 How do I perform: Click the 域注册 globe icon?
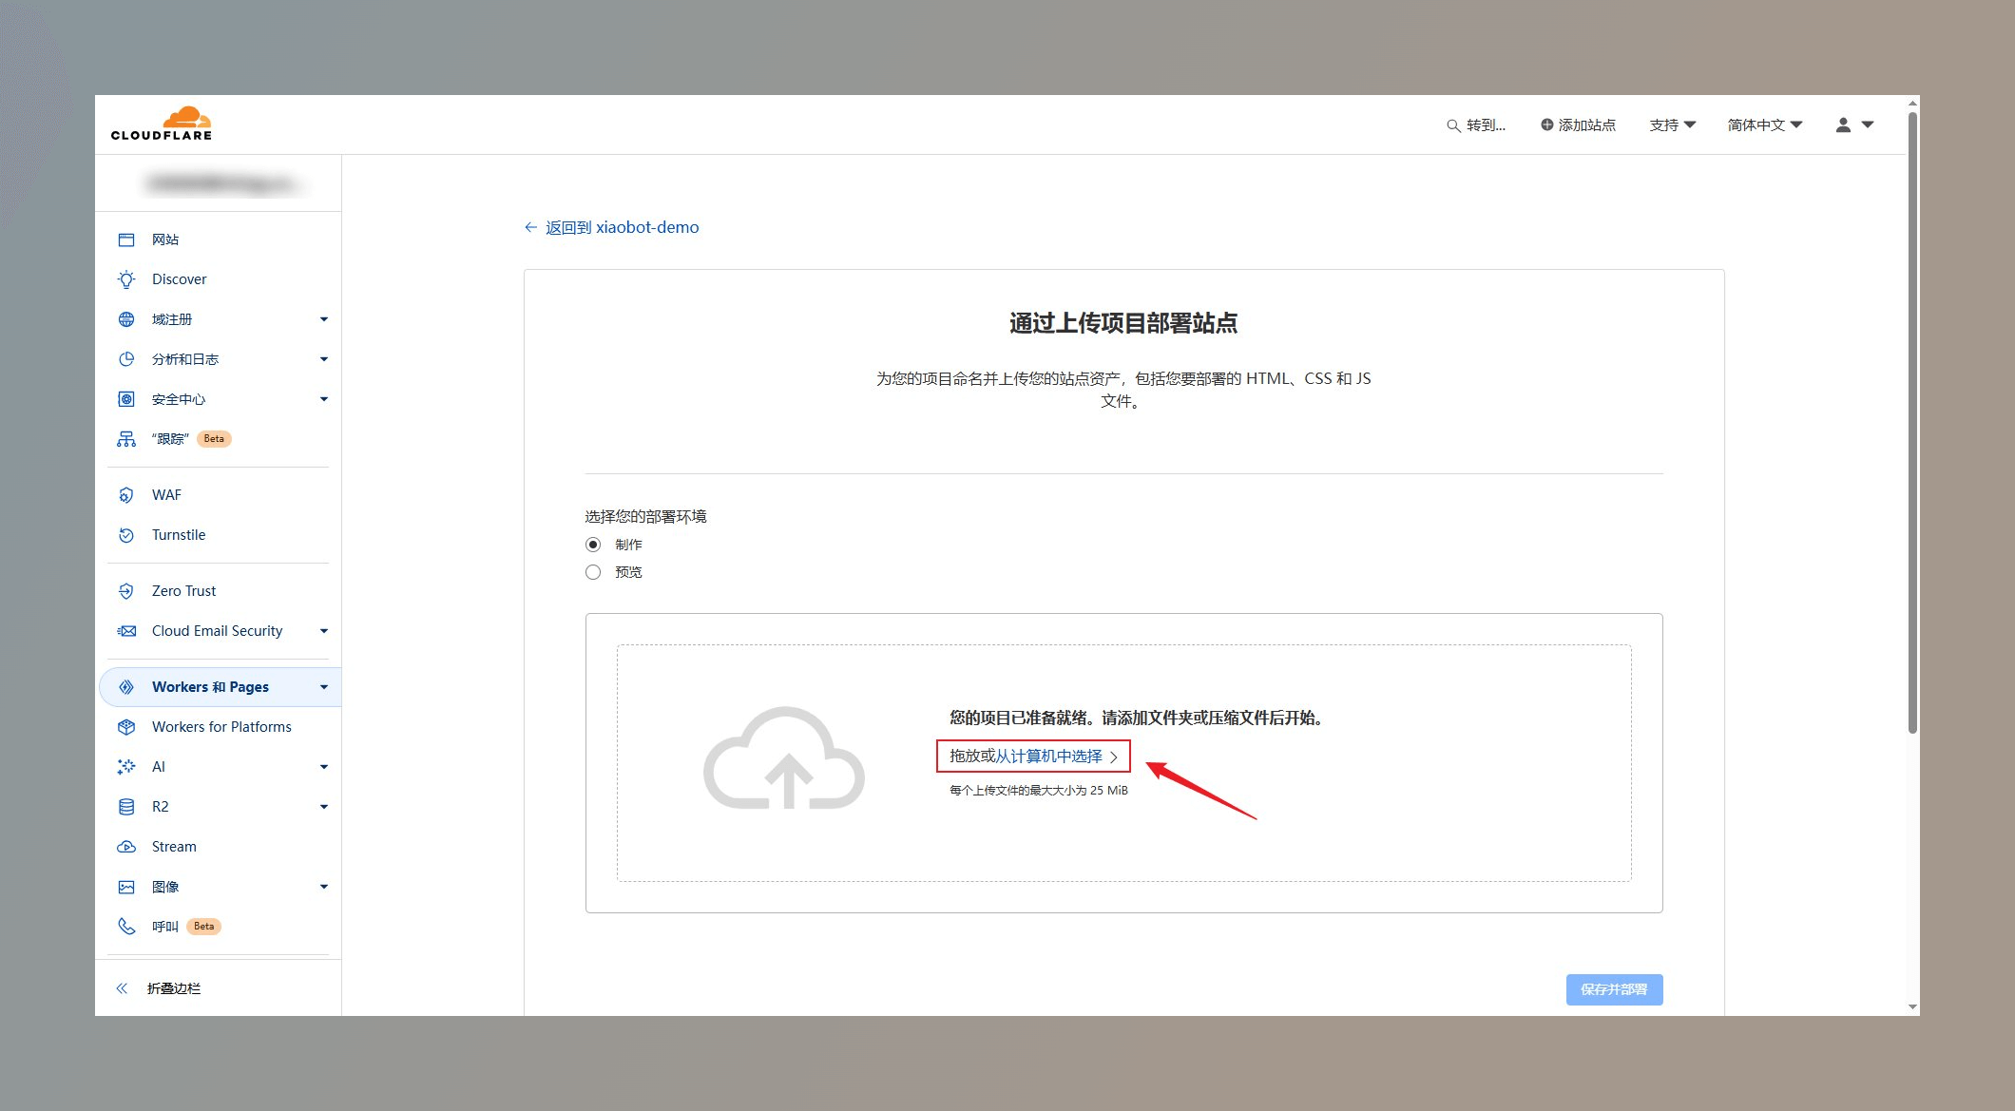pos(126,319)
